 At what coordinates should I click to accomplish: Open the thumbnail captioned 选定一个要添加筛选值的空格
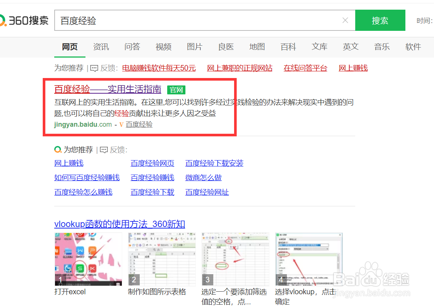click(236, 259)
